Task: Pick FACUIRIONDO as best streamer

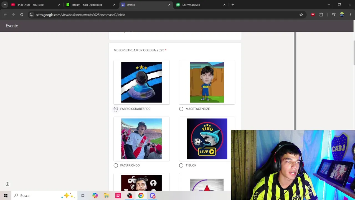Action: (116, 165)
